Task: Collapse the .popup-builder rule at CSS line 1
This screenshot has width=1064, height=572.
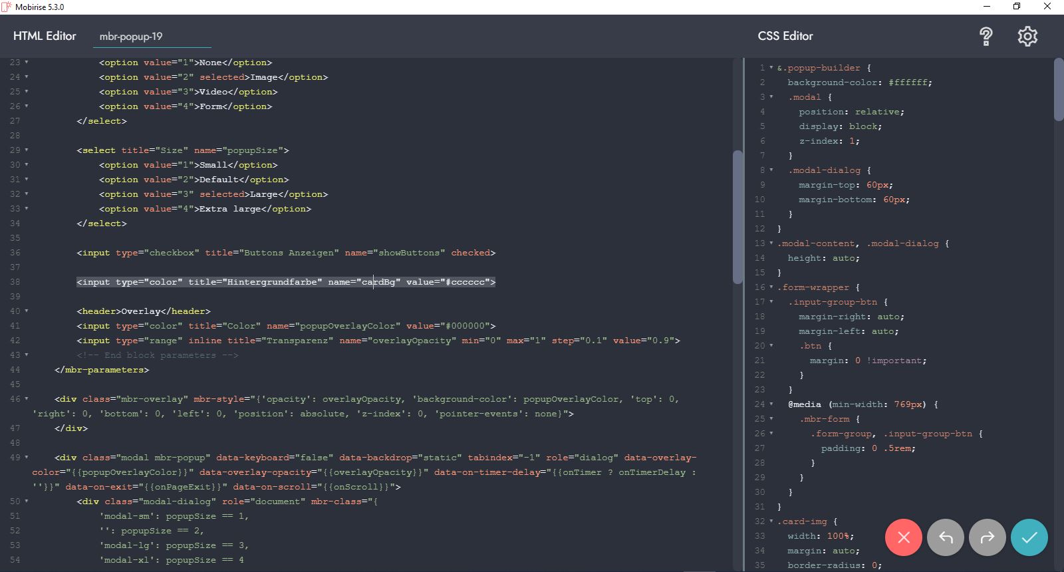Action: pyautogui.click(x=771, y=68)
